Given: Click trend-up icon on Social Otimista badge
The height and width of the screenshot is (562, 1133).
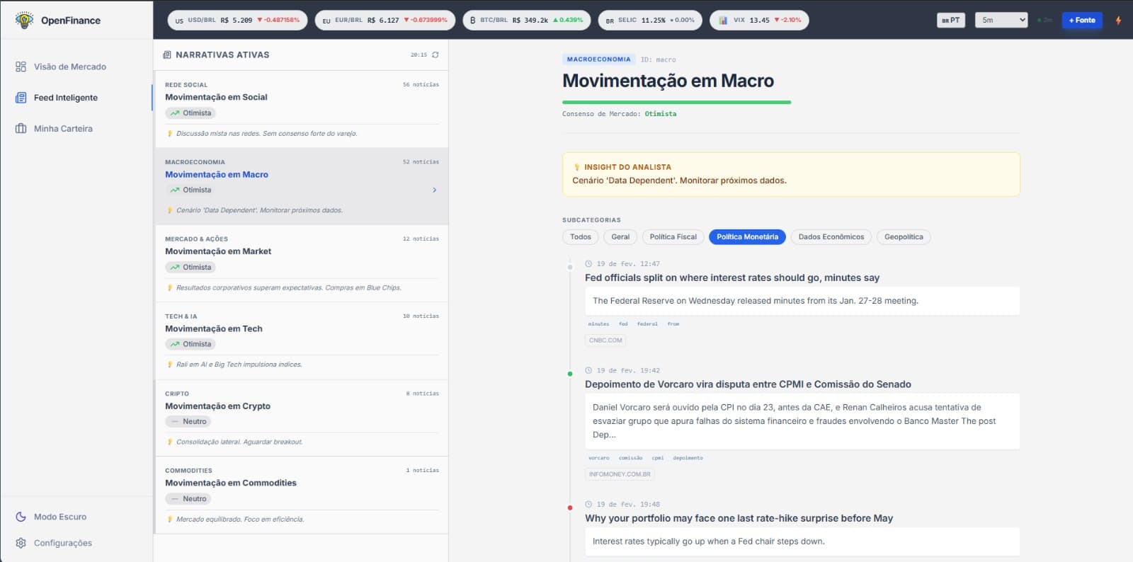Looking at the screenshot, I should 175,113.
